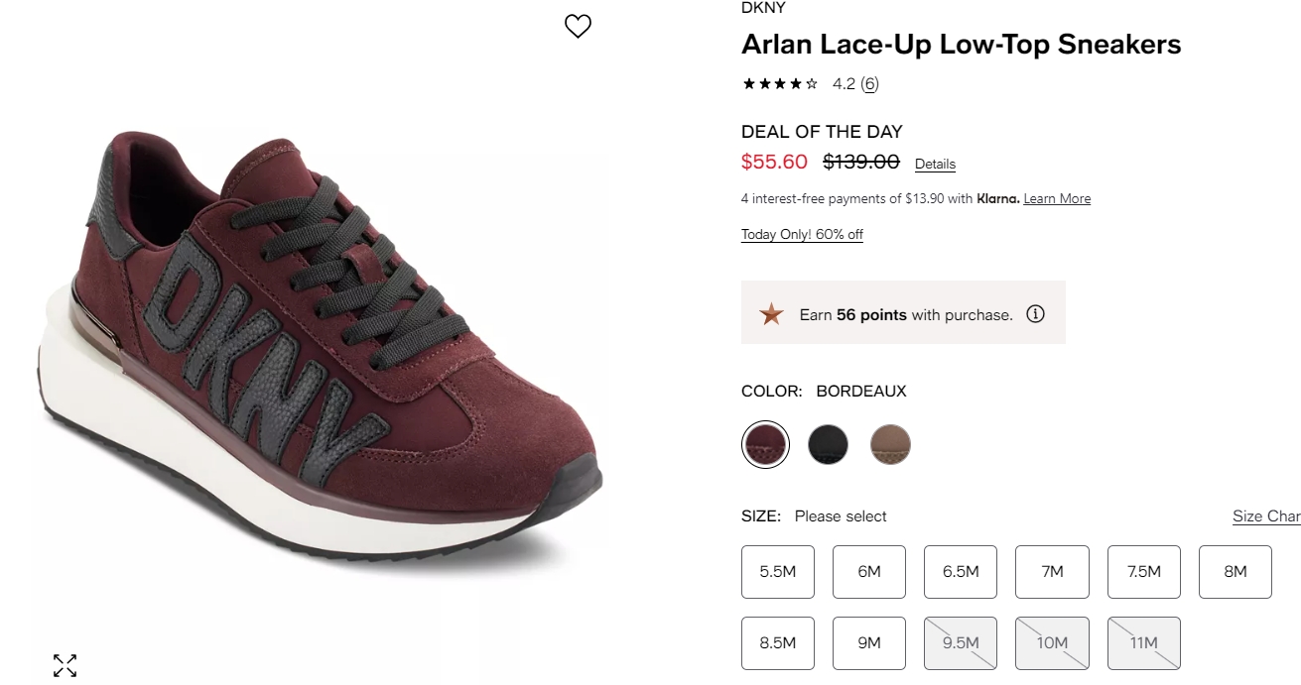Select size 7.5M
Image resolution: width=1301 pixels, height=685 pixels.
pyautogui.click(x=1144, y=572)
